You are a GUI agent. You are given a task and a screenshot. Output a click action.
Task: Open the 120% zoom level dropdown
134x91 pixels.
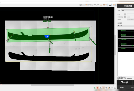click(x=82, y=5)
